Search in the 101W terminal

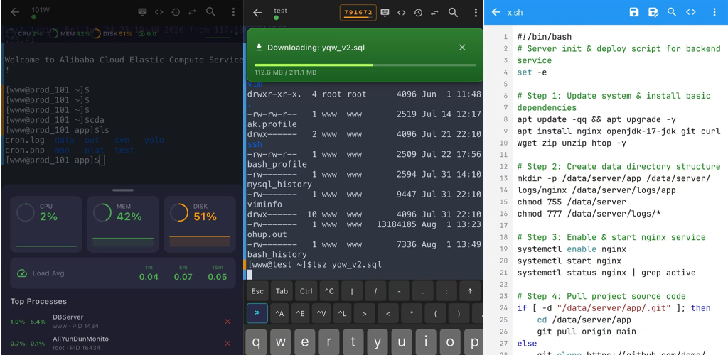point(210,13)
